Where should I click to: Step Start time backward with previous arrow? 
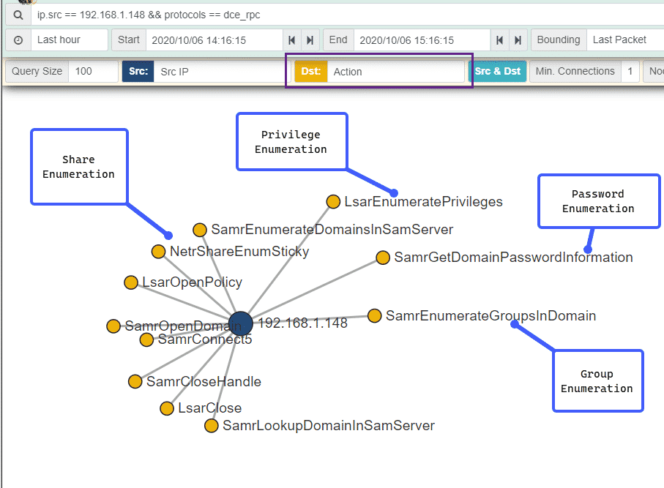coord(292,40)
